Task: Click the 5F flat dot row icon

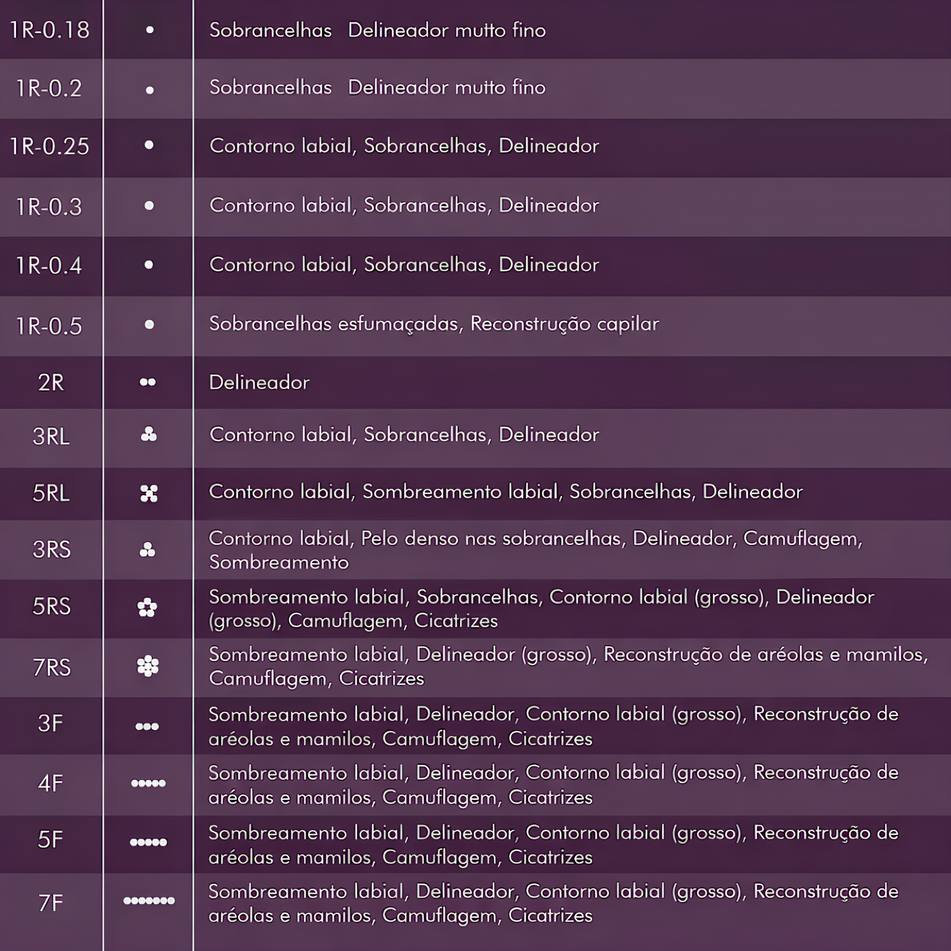Action: coord(148,842)
